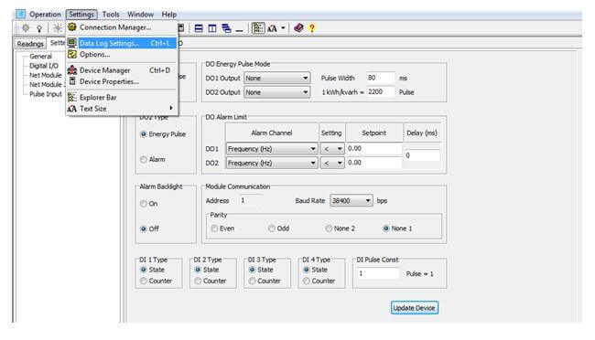Click the 1 kWh/kvarh pulse count field
Screen dimensions: 595x340
pyautogui.click(x=381, y=91)
